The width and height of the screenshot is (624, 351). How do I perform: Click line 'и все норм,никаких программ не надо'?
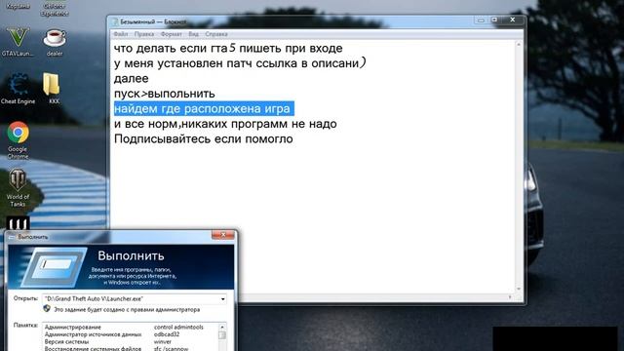point(225,124)
